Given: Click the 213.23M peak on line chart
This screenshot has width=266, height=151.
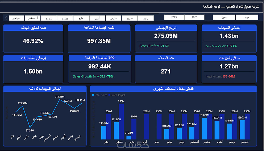Looking at the screenshot, I should [59, 100].
